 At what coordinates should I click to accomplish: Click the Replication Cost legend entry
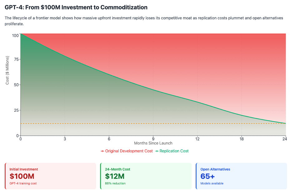coord(172,151)
